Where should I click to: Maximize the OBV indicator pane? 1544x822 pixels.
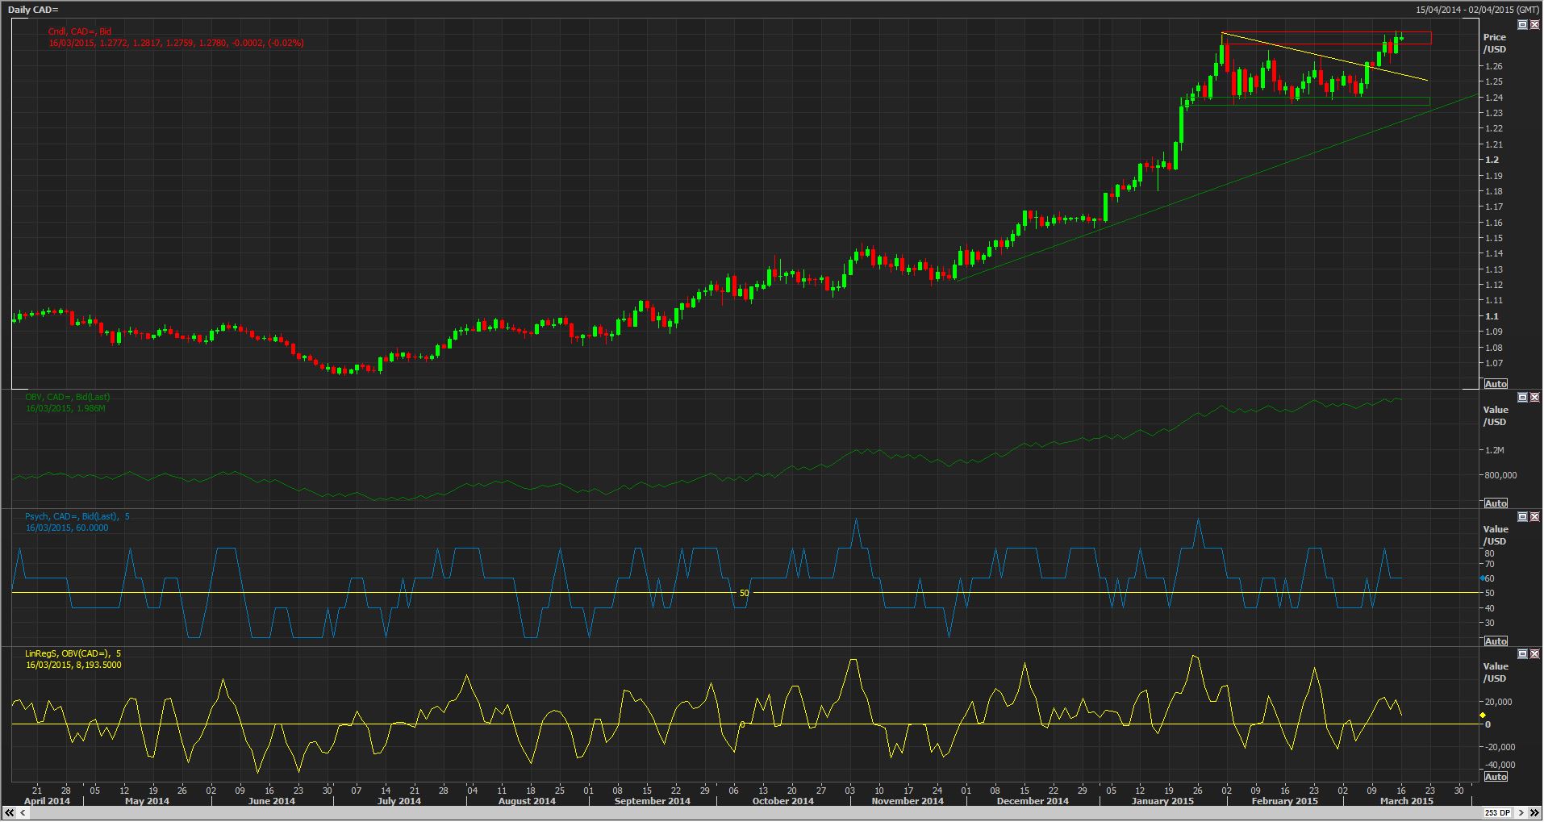(1522, 398)
